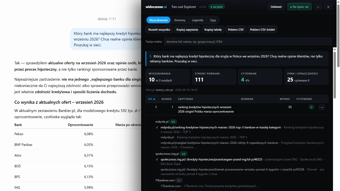Click the widocznosc.ai logo
This screenshot has height=191, width=340.
tap(156, 7)
